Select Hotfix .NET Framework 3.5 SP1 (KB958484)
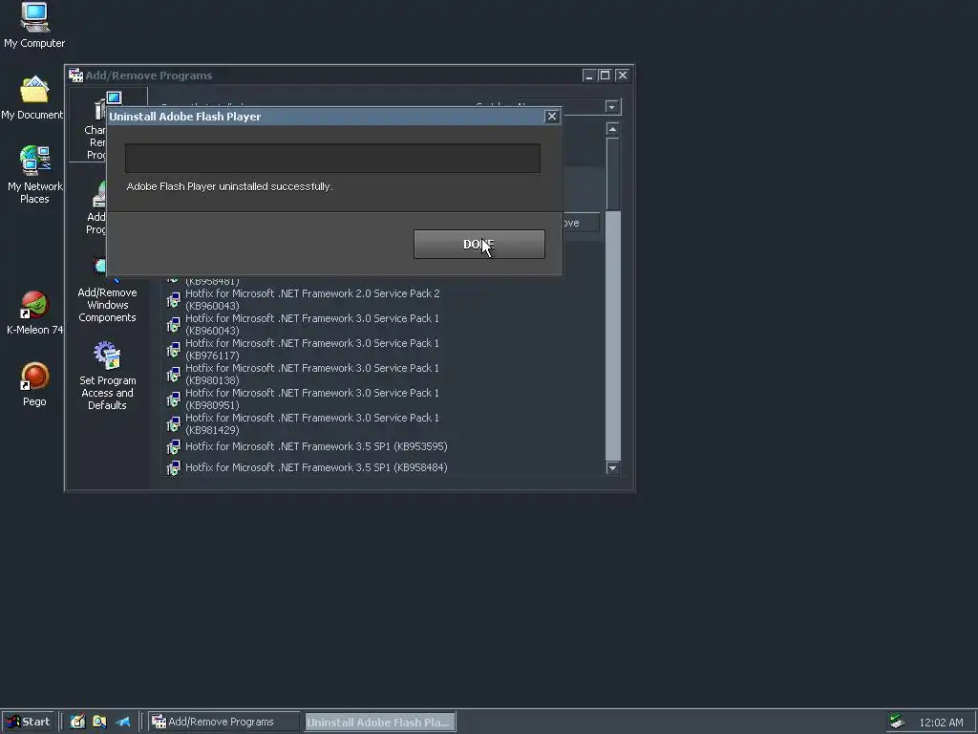 coord(315,467)
